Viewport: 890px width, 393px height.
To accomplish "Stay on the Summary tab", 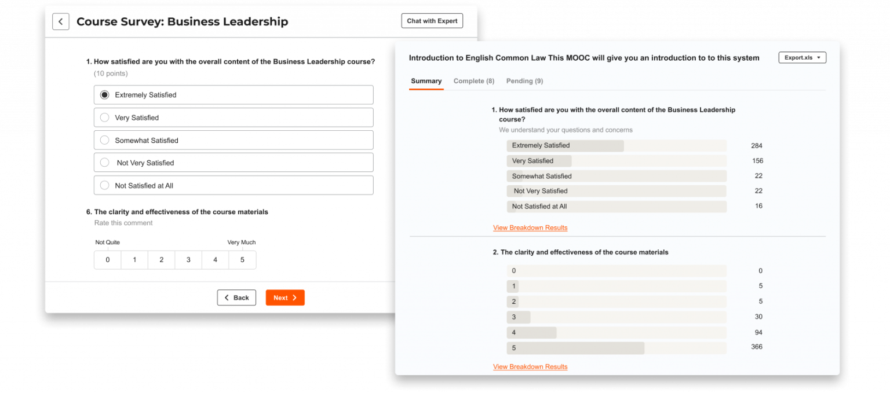I will pyautogui.click(x=426, y=81).
